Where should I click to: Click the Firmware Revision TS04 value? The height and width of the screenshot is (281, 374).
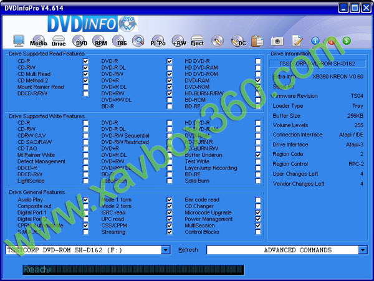357,96
